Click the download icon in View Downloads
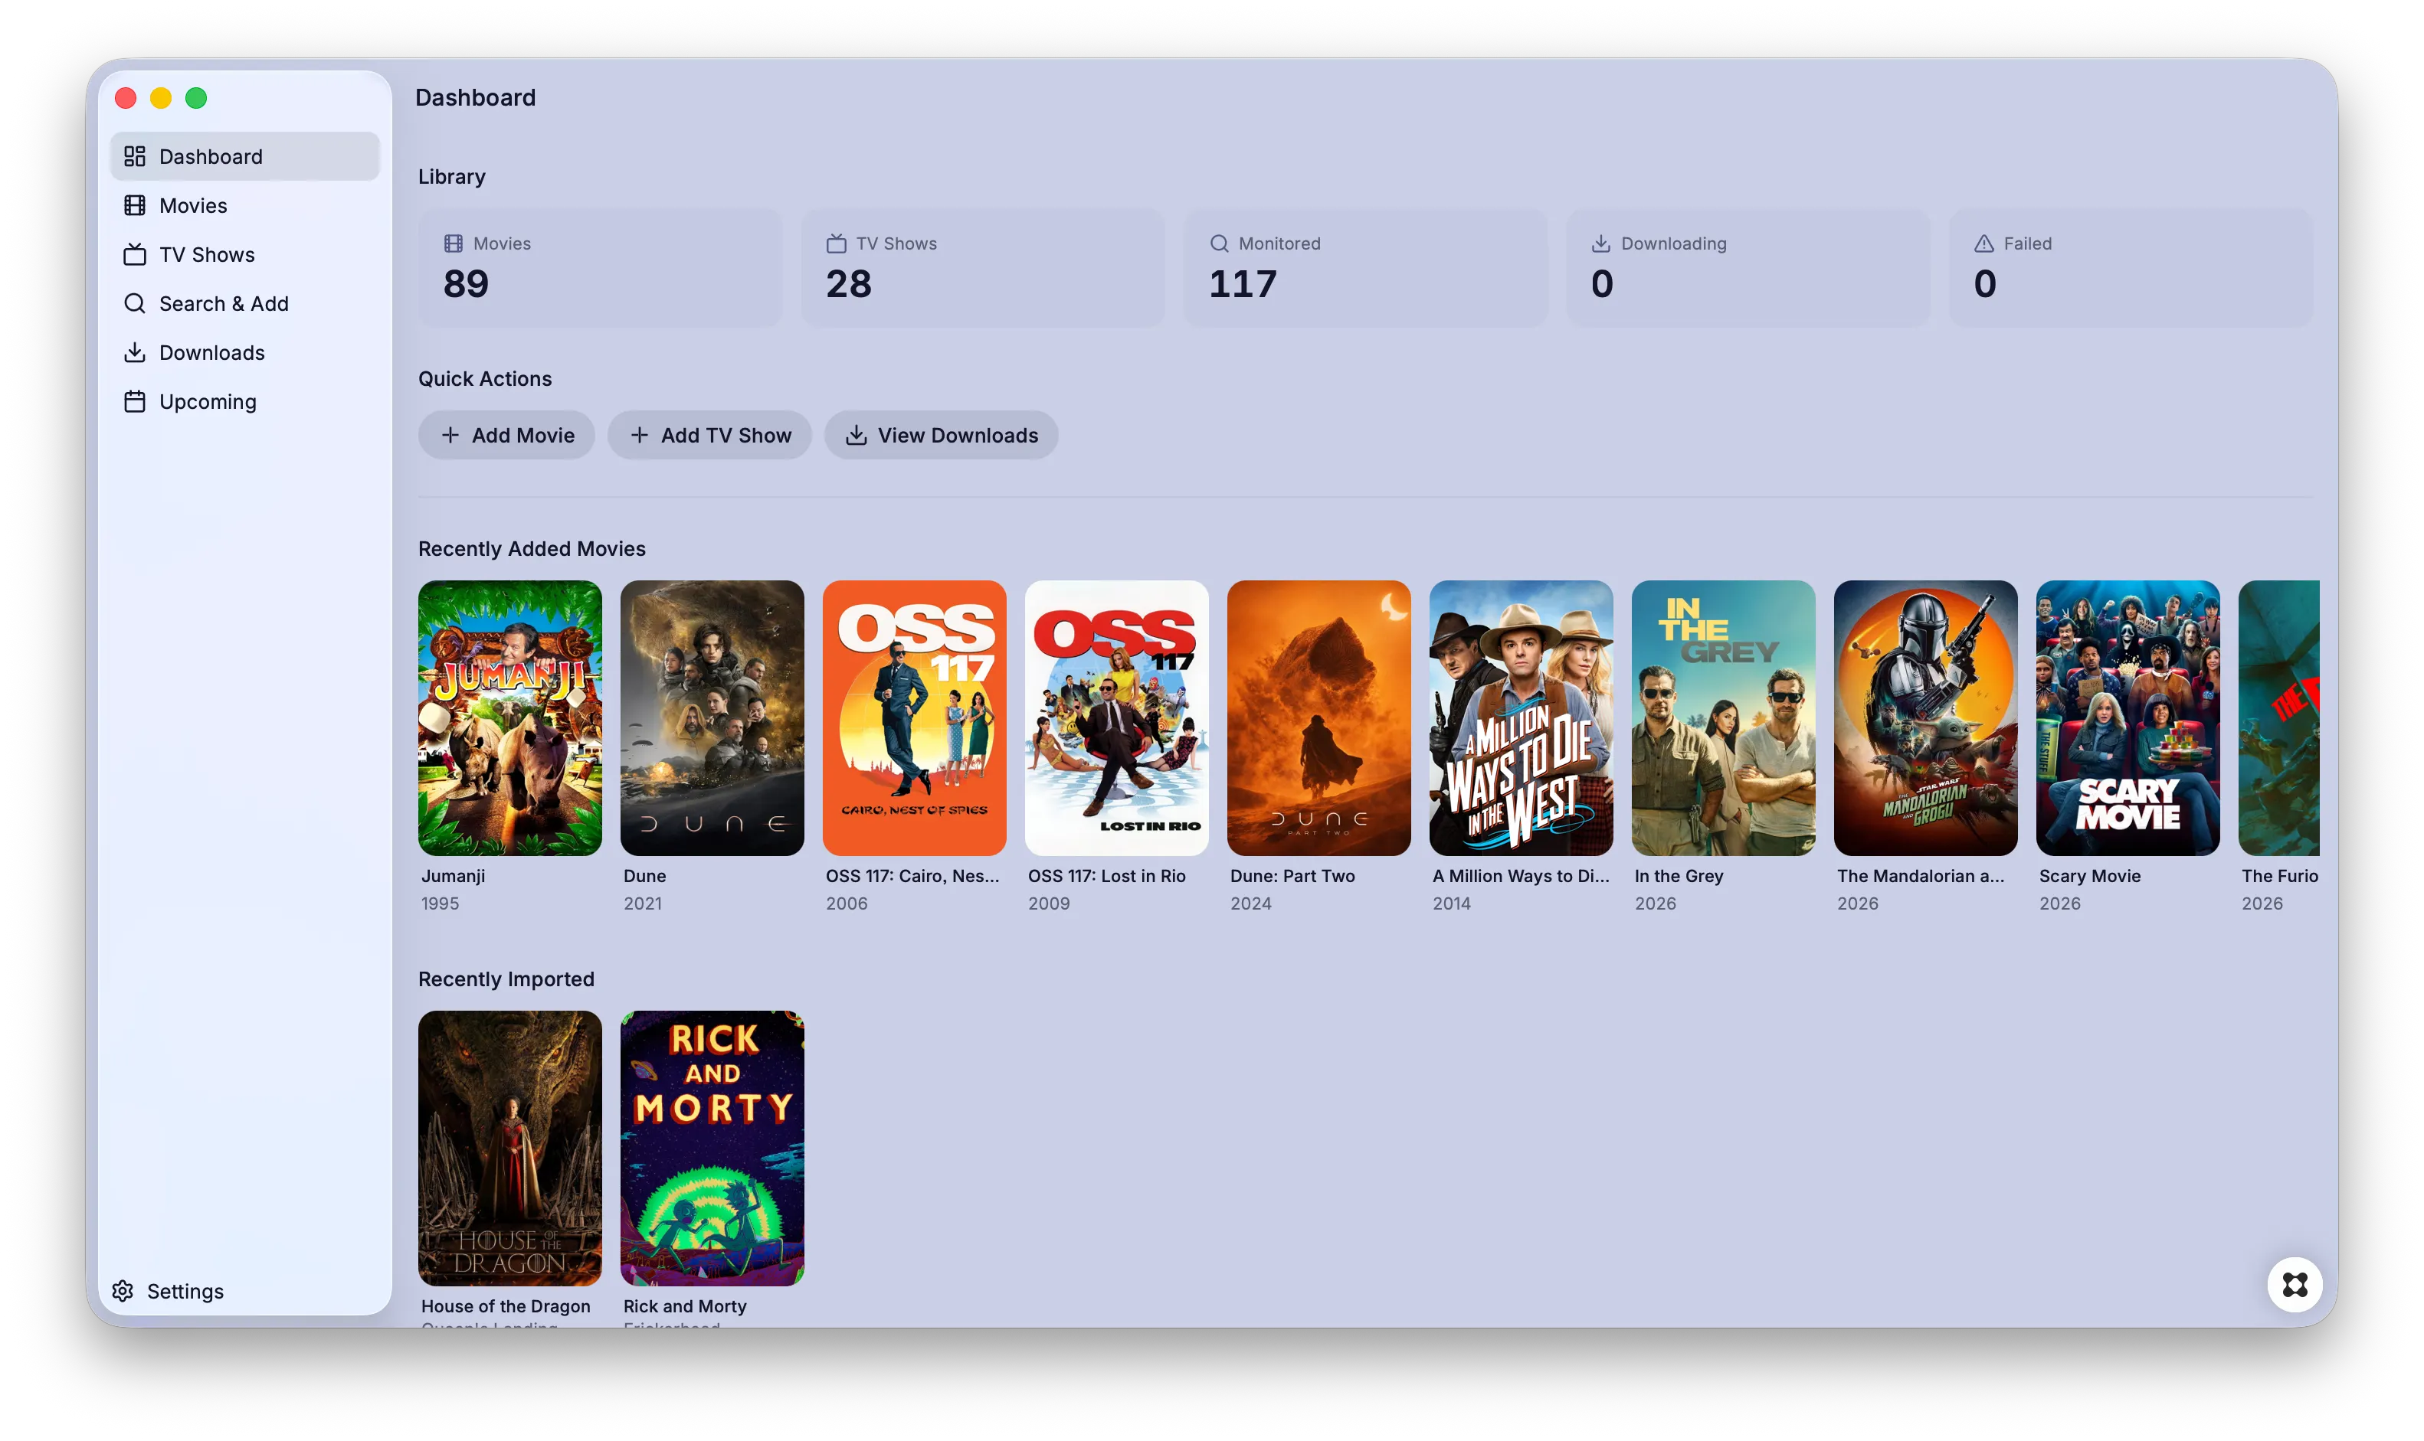The height and width of the screenshot is (1441, 2424). (x=856, y=435)
